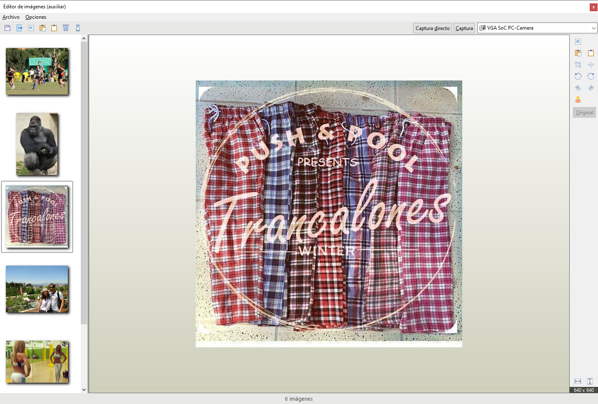
Task: Click the Captura button
Action: tap(464, 28)
